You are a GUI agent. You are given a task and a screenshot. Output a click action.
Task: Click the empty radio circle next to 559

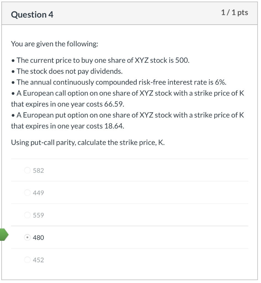click(x=27, y=215)
